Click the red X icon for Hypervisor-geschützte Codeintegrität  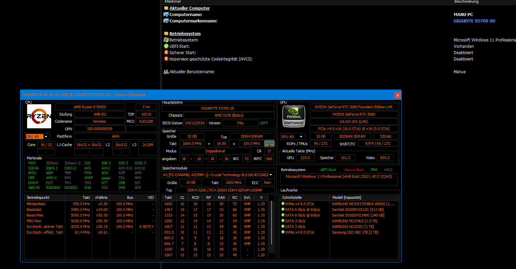(166, 59)
